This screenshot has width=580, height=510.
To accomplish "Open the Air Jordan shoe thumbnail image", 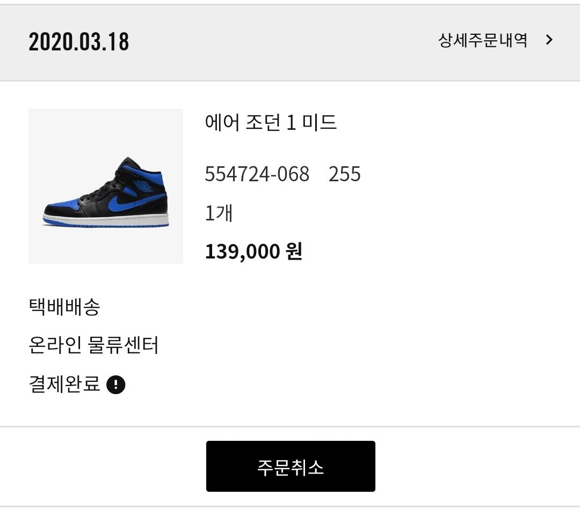I will pos(106,186).
